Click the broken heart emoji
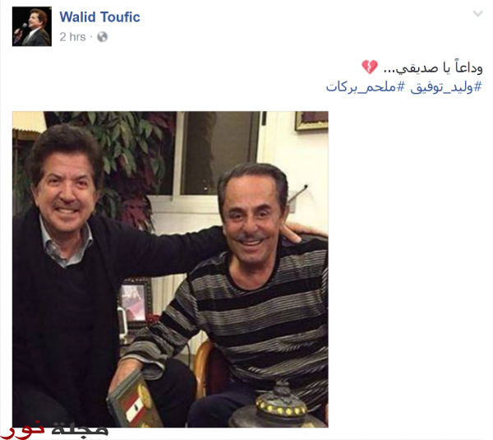The image size is (493, 440). pos(370,67)
